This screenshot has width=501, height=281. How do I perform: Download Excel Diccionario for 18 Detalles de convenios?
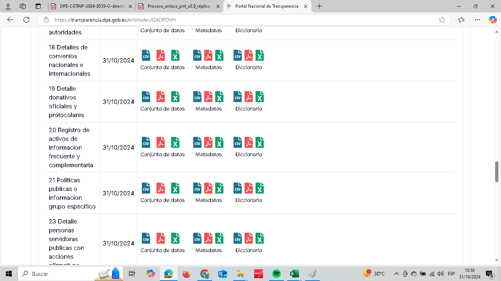coord(260,55)
